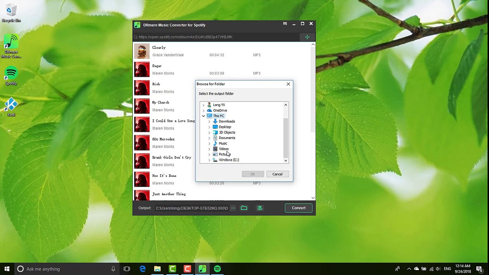Open DRmare hamburger menu in title bar
489x275 pixels.
point(285,24)
